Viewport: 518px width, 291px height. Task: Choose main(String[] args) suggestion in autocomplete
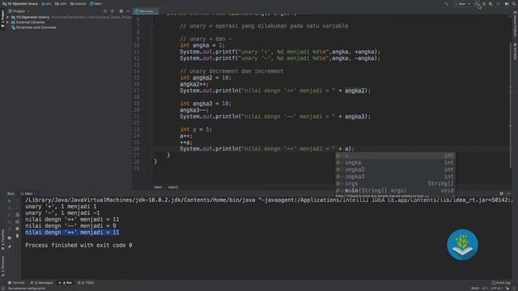click(x=396, y=191)
